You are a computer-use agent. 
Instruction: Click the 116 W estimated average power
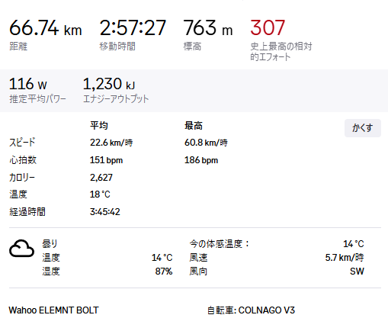pyautogui.click(x=28, y=84)
